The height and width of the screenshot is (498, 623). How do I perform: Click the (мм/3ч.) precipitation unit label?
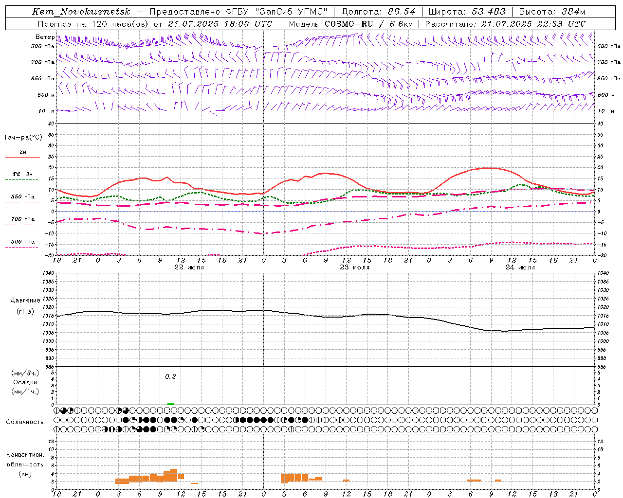click(25, 373)
